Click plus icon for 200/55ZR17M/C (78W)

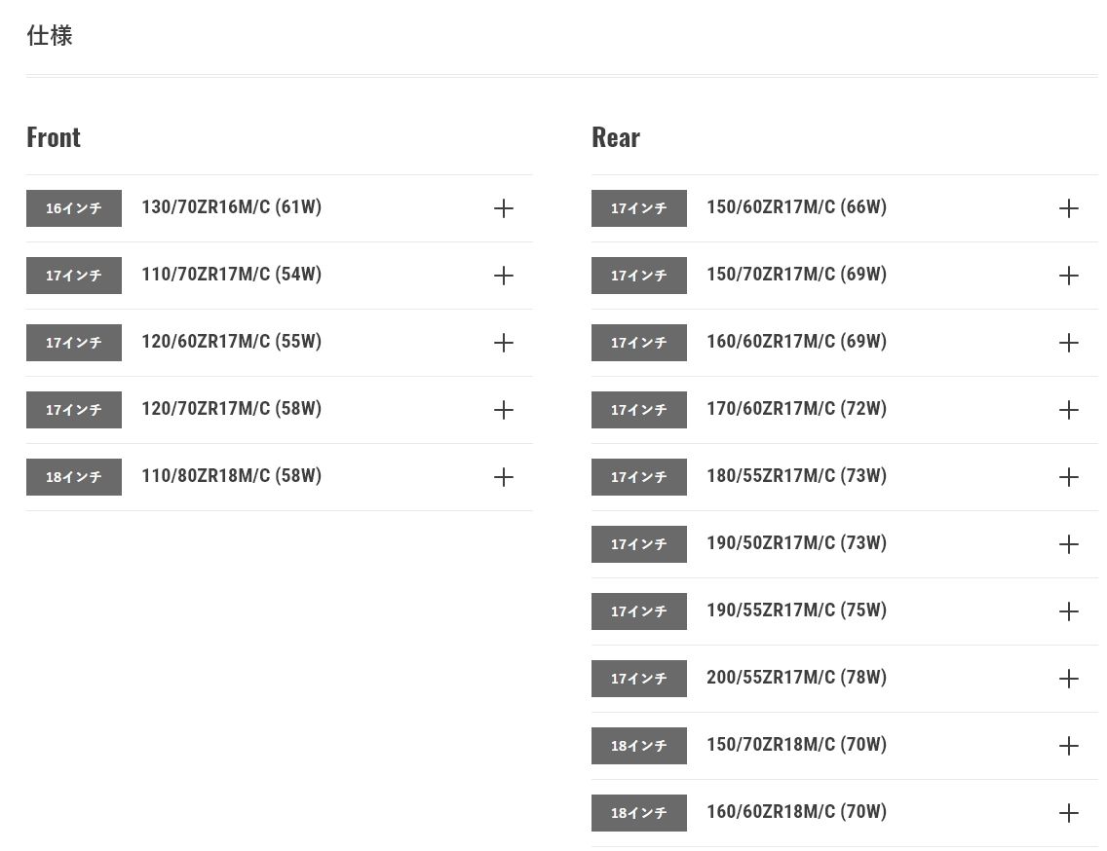[x=1068, y=679]
